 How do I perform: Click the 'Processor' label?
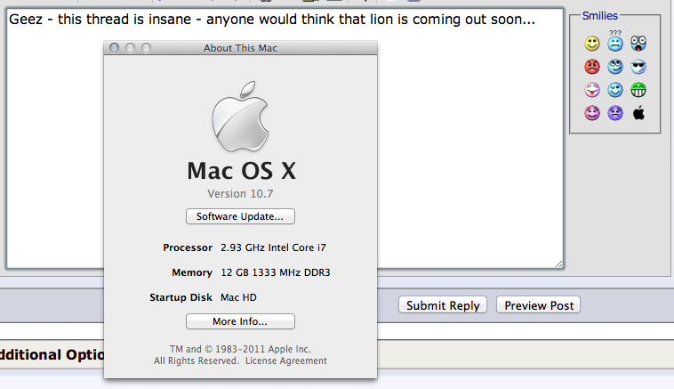[x=188, y=247]
